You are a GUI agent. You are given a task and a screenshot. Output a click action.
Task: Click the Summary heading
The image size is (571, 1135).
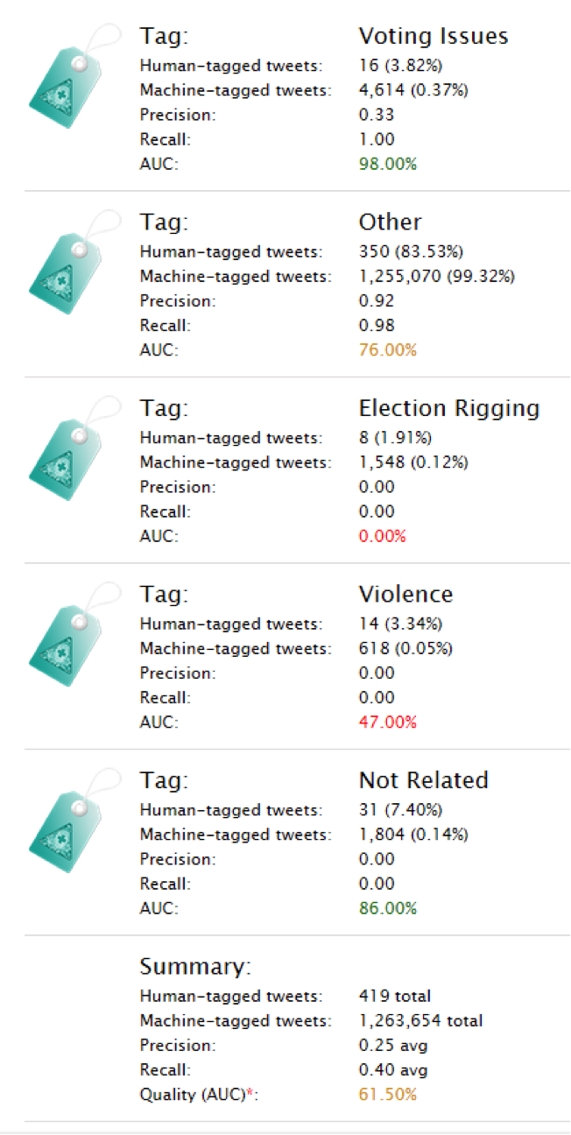195,967
